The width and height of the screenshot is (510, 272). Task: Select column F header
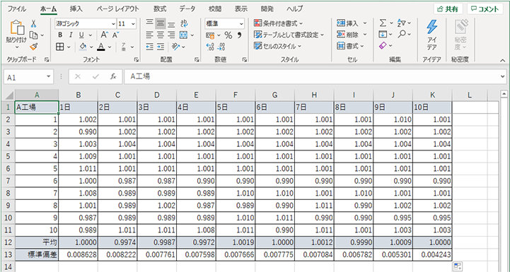pos(236,95)
